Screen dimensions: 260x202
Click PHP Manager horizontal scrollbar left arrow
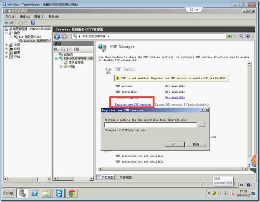[100, 169]
